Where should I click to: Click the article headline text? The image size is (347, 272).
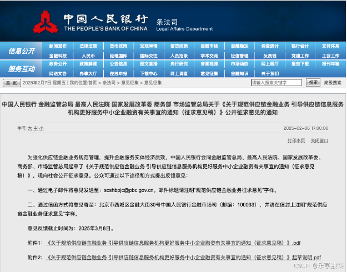[x=173, y=108]
